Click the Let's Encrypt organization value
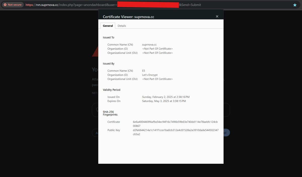Viewport: 302px width, 177px height. (150, 75)
